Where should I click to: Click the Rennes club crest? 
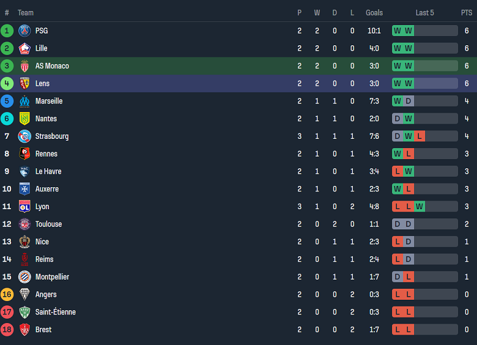pos(24,154)
